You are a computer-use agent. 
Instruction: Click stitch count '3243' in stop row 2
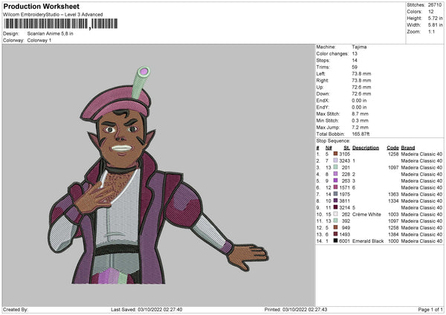(344, 160)
